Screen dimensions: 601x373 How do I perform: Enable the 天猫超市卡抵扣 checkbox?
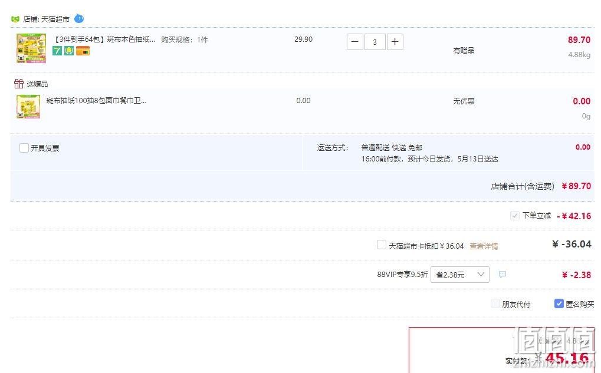[382, 245]
